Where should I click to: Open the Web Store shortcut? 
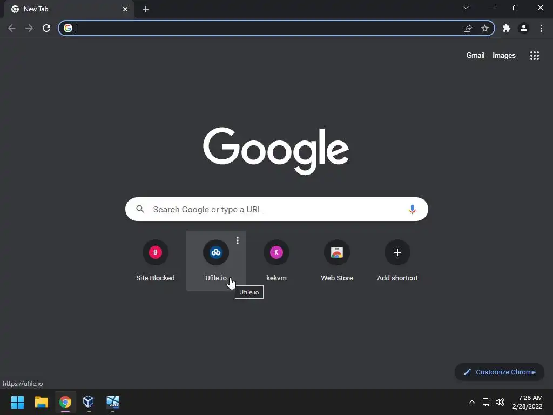coord(337,261)
